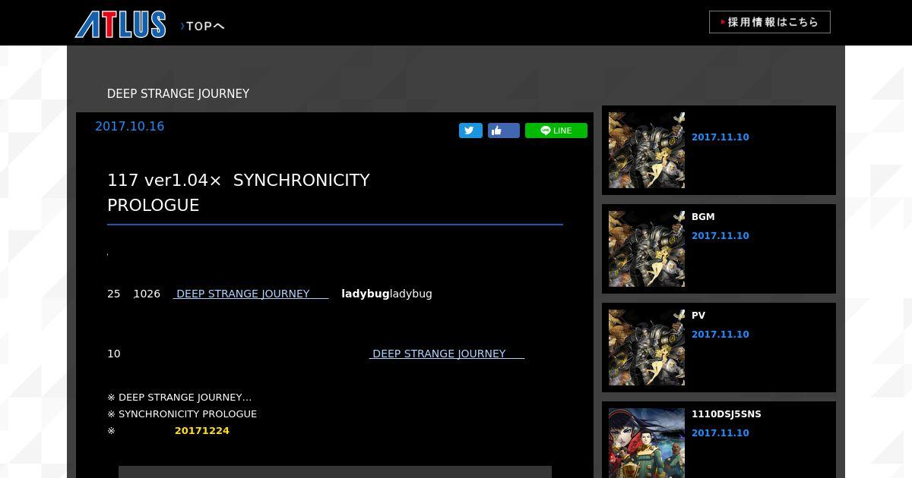Screen dimensions: 912x478
Task: Go to TOP page link
Action: point(202,27)
